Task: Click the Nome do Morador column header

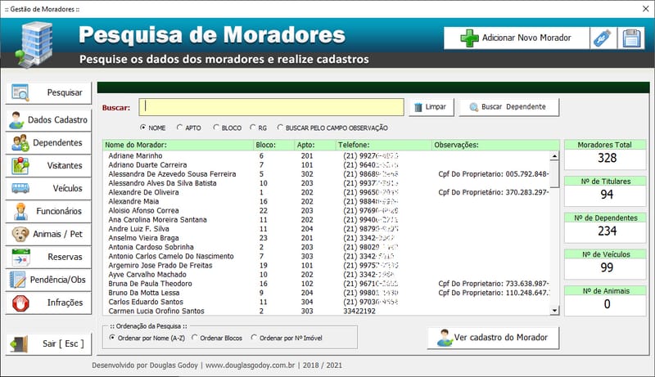Action: tap(178, 145)
